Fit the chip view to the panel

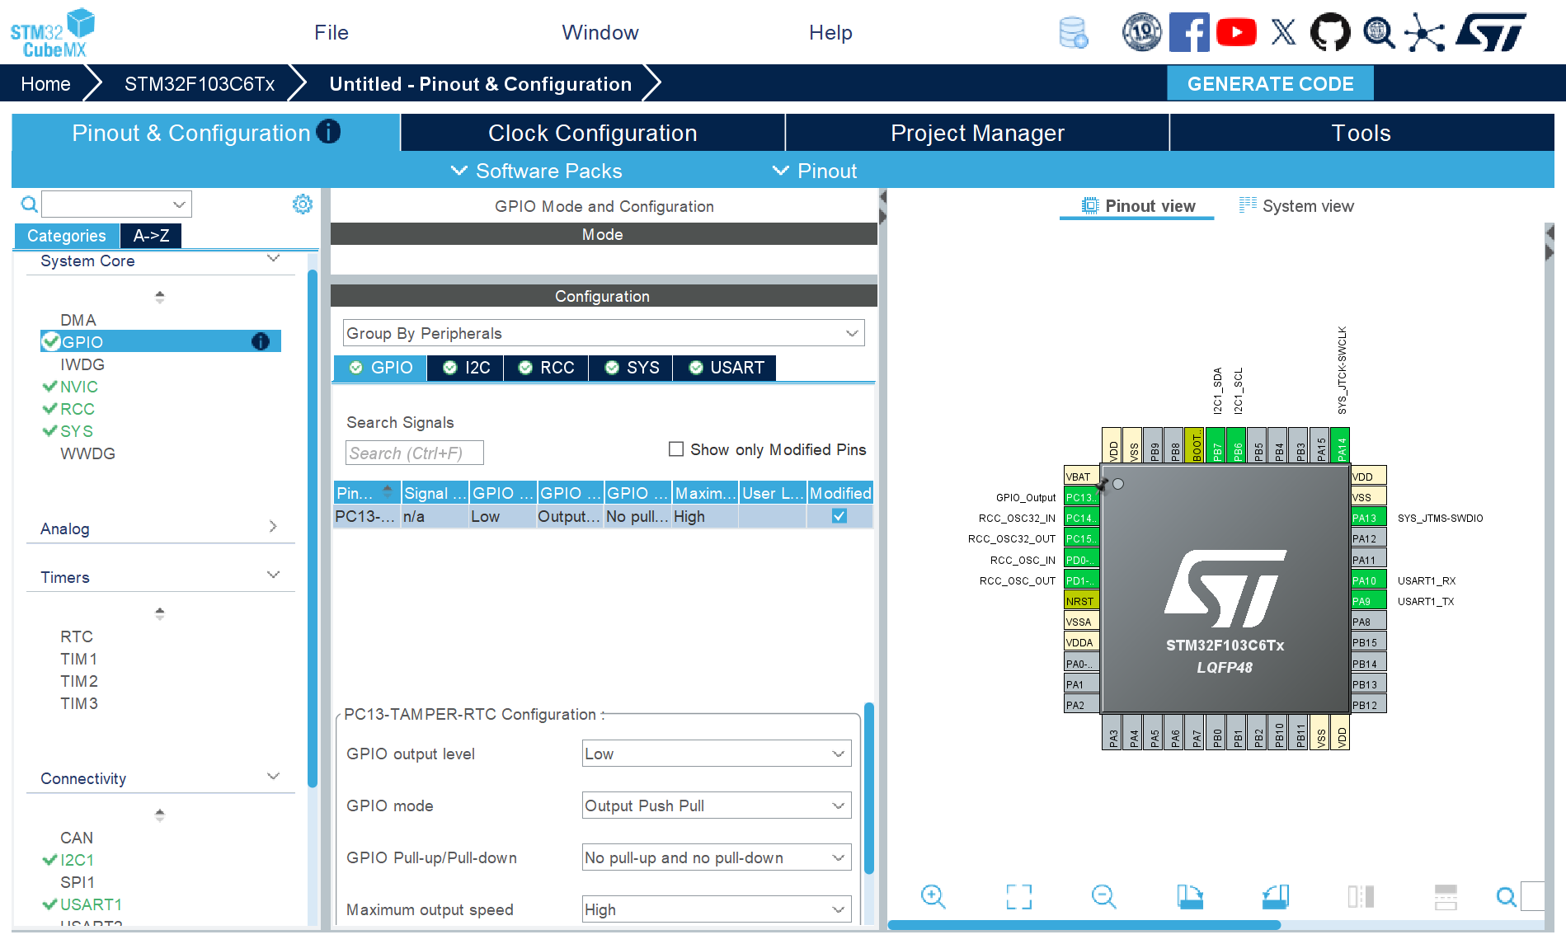tap(1018, 896)
